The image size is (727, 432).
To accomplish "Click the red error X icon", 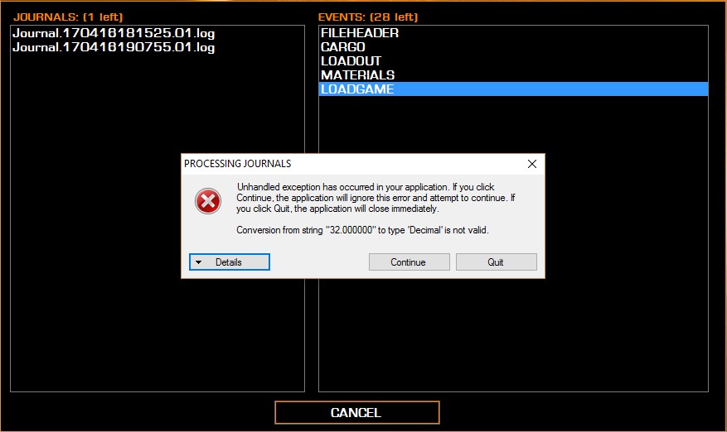I will click(208, 201).
